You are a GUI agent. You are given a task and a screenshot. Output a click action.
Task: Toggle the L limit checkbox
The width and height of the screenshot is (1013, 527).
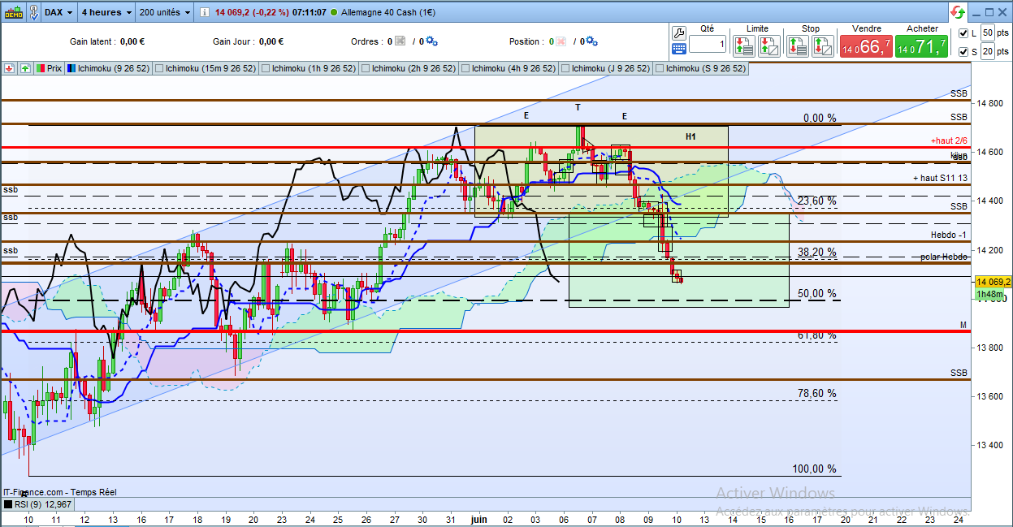[x=963, y=33]
